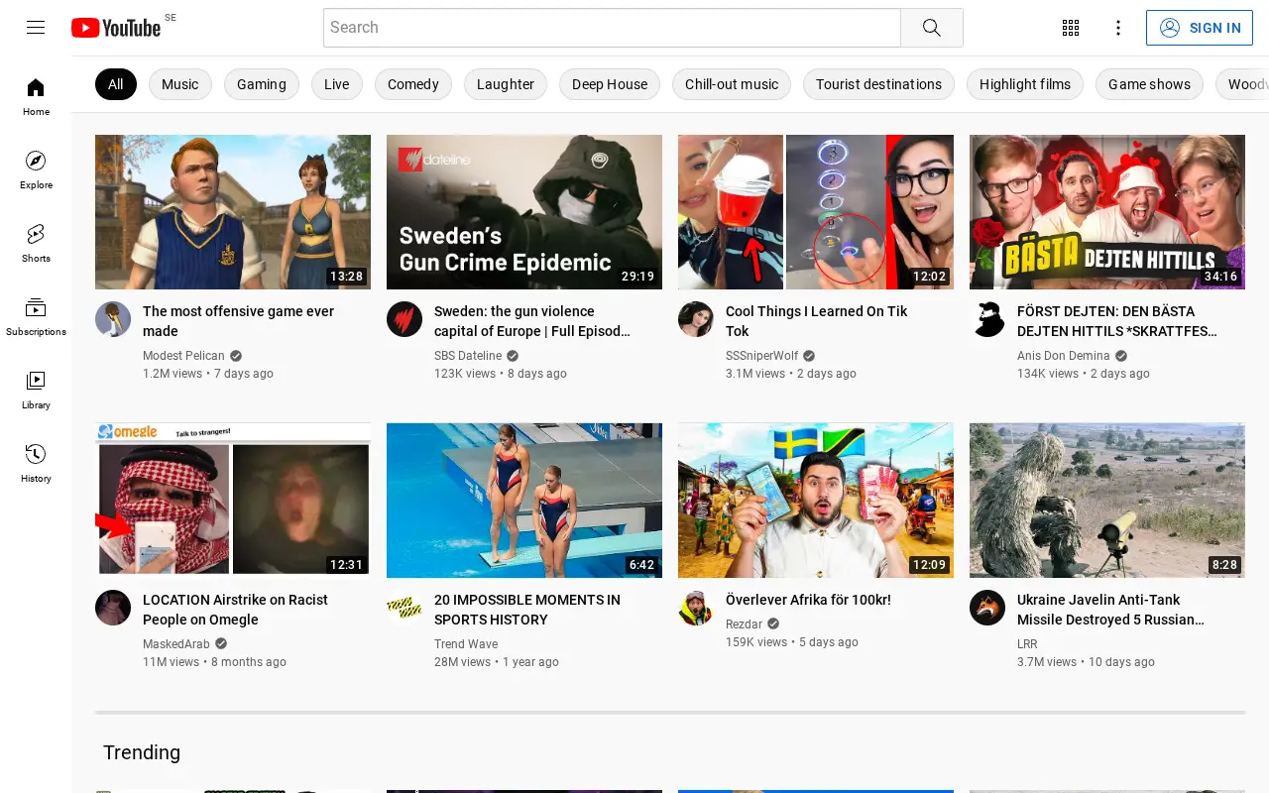Open Rezdar channel name link
The image size is (1269, 793).
coord(744,624)
